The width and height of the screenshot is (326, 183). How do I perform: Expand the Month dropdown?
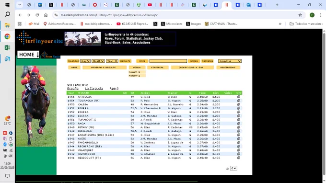98,61
